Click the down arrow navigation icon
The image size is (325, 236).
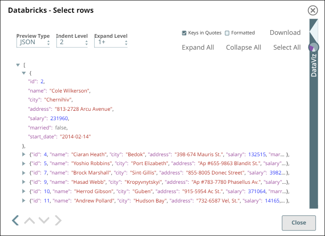[x=44, y=220]
